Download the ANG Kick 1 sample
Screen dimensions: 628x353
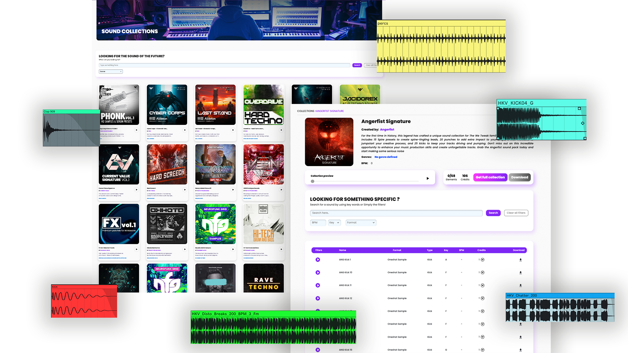coord(520,260)
